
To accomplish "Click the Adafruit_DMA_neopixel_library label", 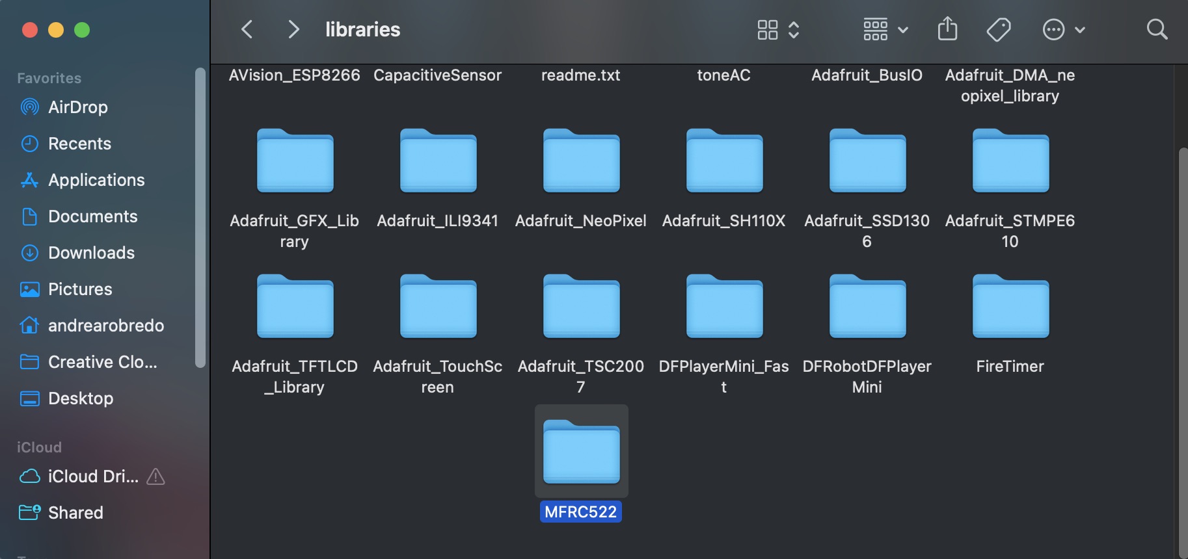I will [1010, 85].
